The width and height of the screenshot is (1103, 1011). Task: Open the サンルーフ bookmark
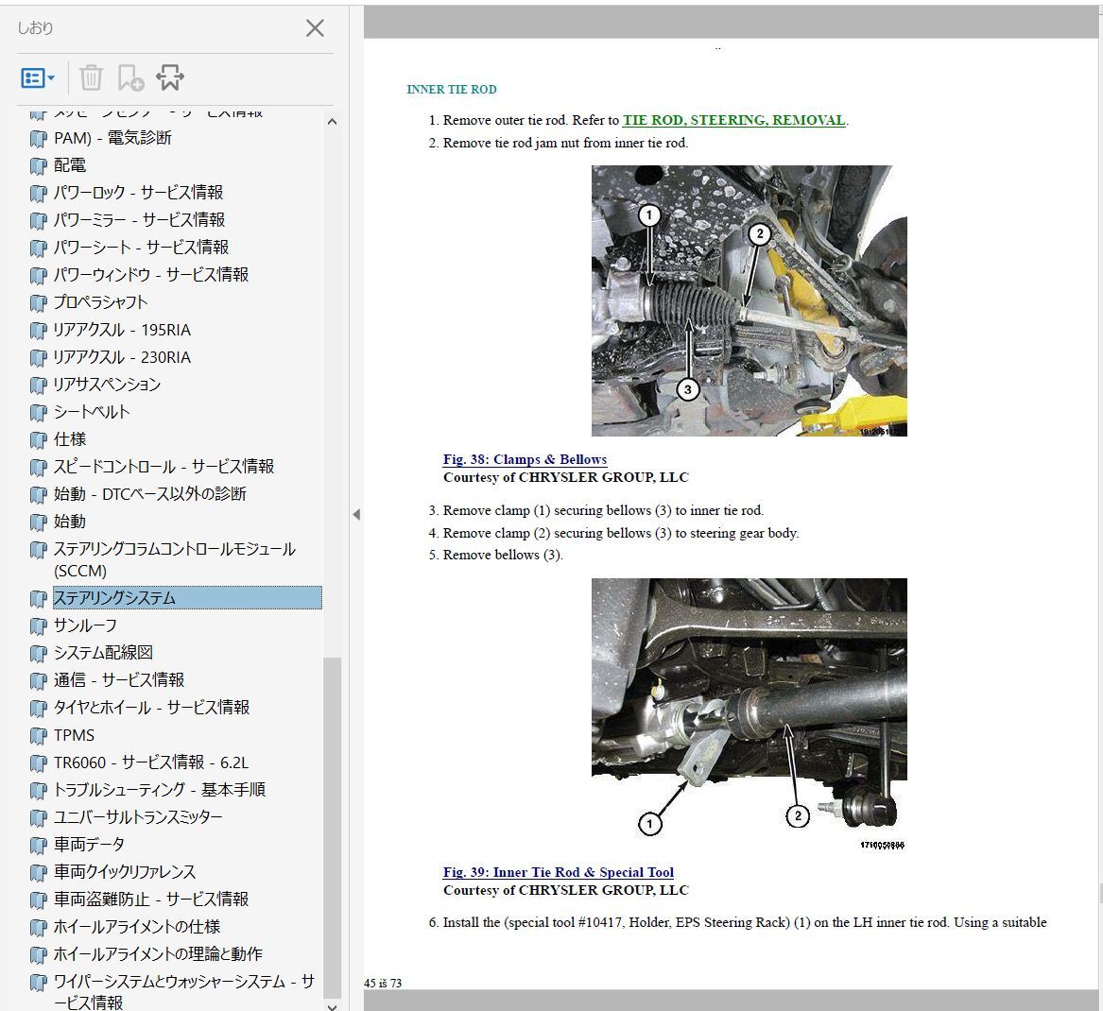tap(85, 625)
